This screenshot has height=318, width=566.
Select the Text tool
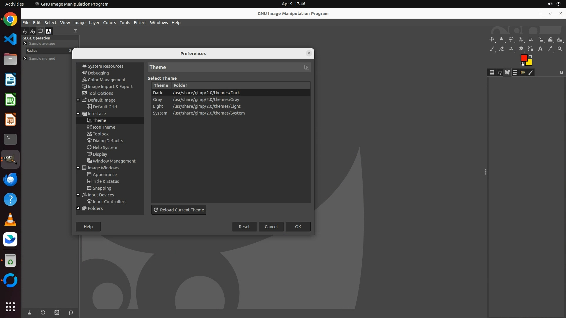pyautogui.click(x=540, y=49)
